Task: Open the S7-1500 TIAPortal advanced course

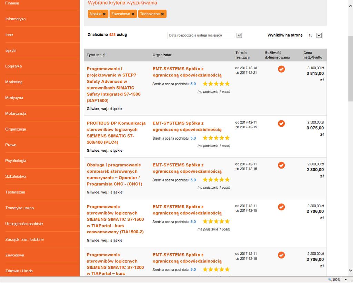Action: [115, 219]
